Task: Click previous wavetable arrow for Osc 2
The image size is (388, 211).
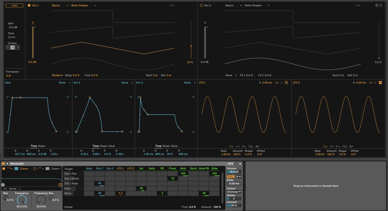Action: click(x=357, y=5)
